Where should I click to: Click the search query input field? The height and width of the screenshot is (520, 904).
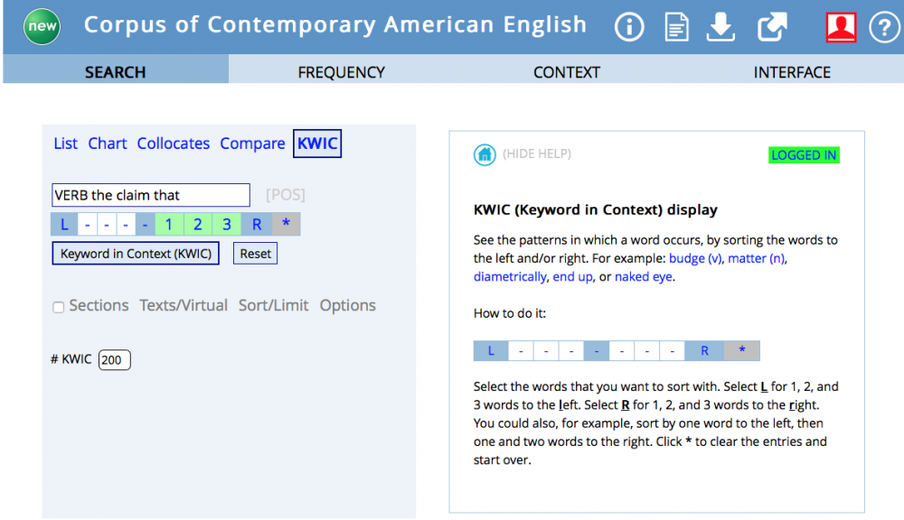click(151, 195)
